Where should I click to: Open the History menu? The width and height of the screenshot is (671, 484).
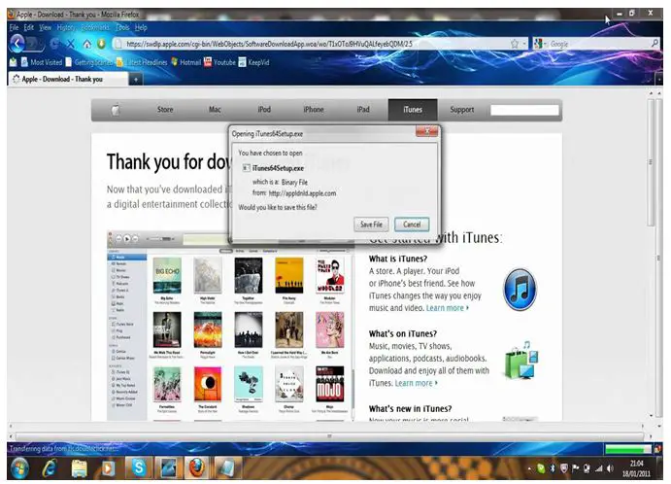click(65, 28)
